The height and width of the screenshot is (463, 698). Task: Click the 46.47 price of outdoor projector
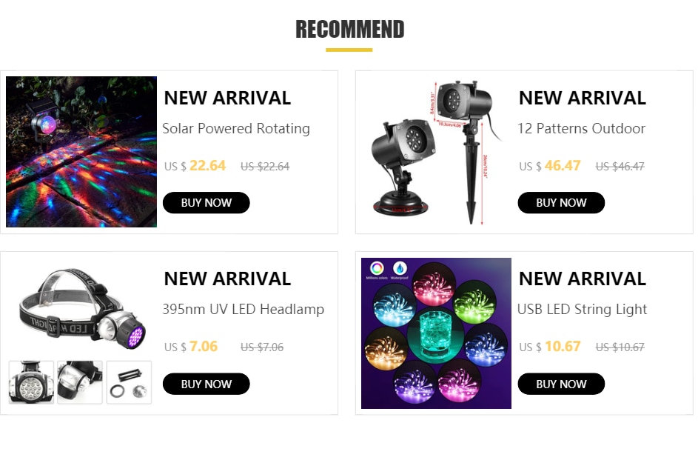click(x=563, y=165)
